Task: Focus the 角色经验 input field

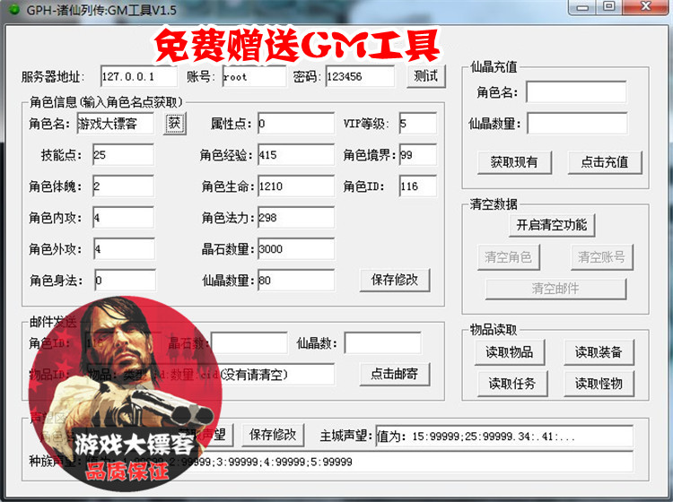Action: 296,155
